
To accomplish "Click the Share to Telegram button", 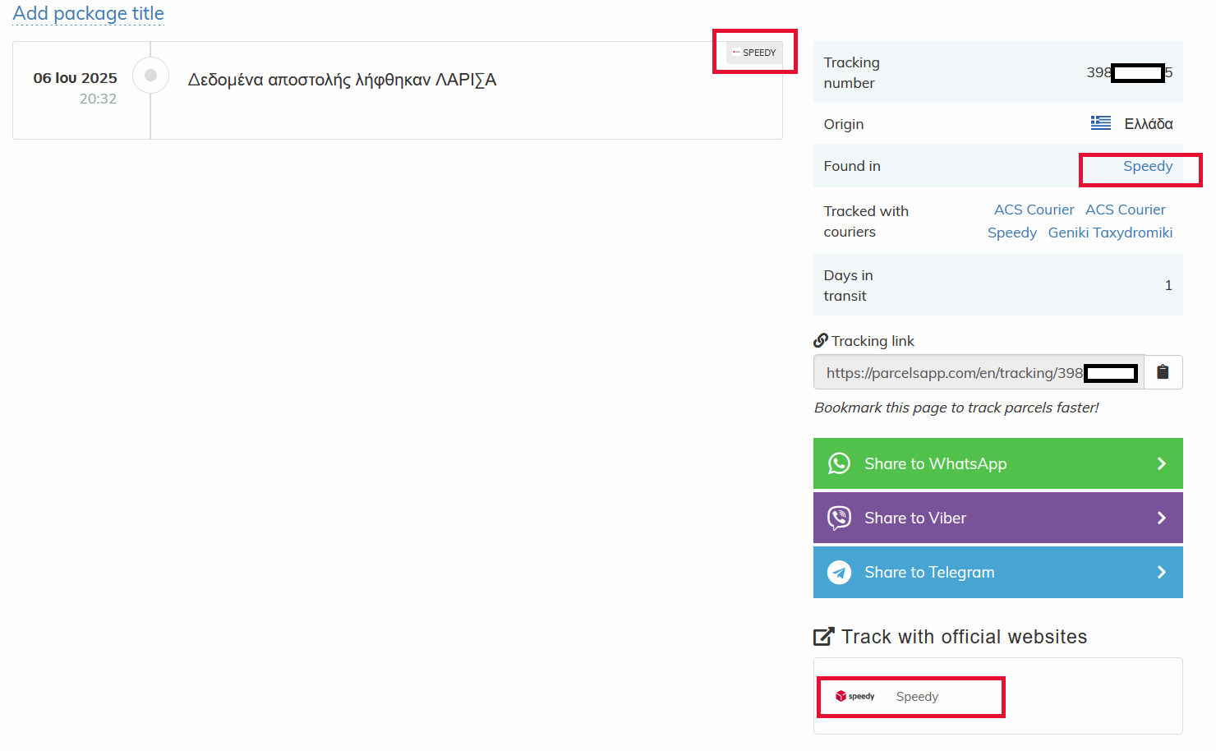I will click(998, 572).
